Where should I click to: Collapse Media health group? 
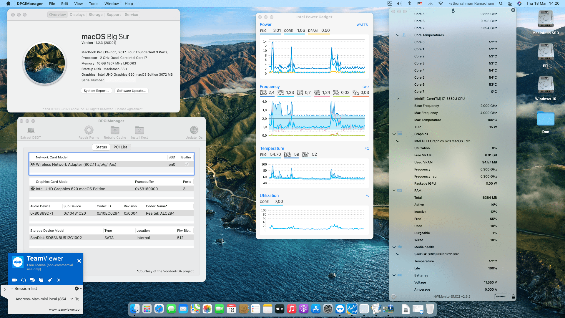[394, 247]
